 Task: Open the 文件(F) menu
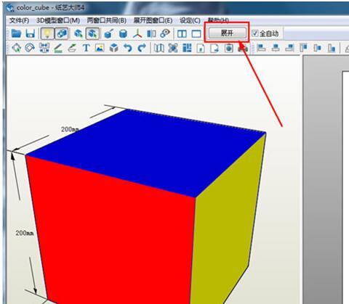point(20,20)
